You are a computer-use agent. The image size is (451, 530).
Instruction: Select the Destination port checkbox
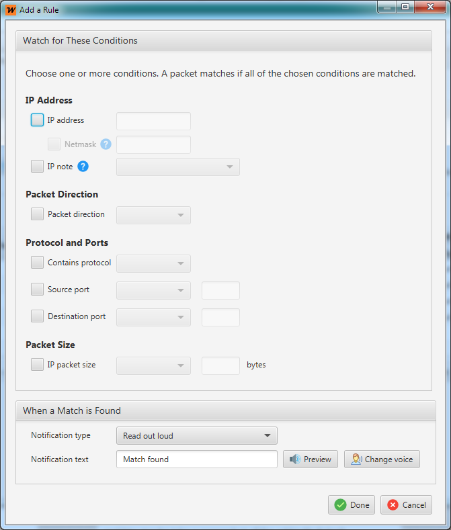pyautogui.click(x=37, y=316)
